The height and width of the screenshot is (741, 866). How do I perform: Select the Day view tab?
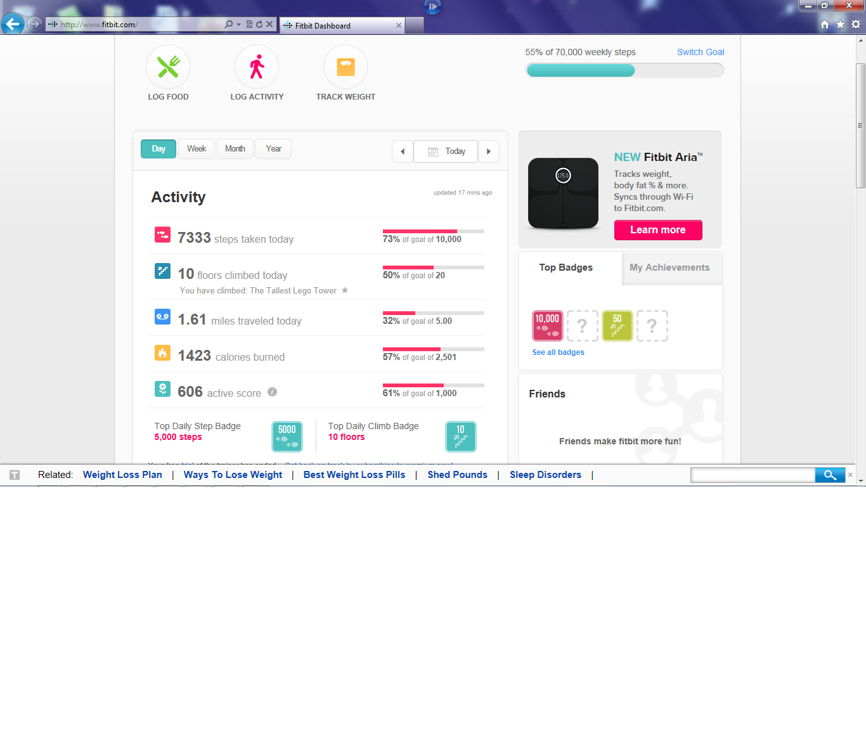point(158,149)
